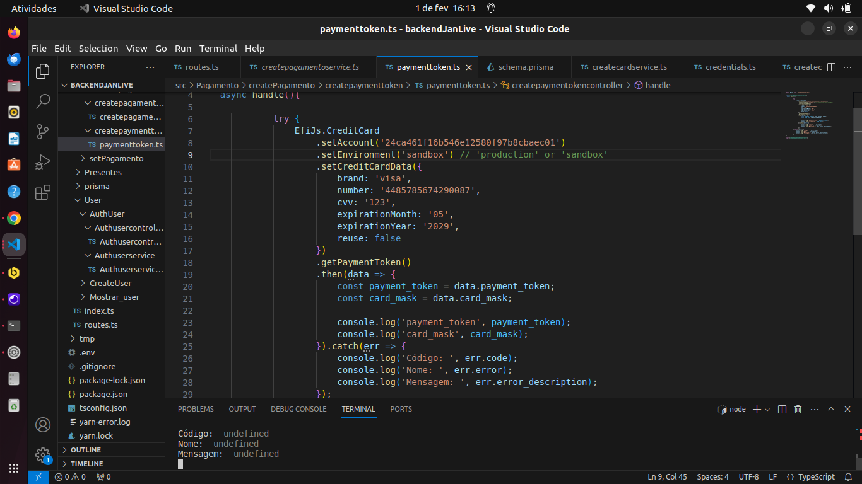Click errors and warnings count in status bar
862x484 pixels.
[x=70, y=477]
